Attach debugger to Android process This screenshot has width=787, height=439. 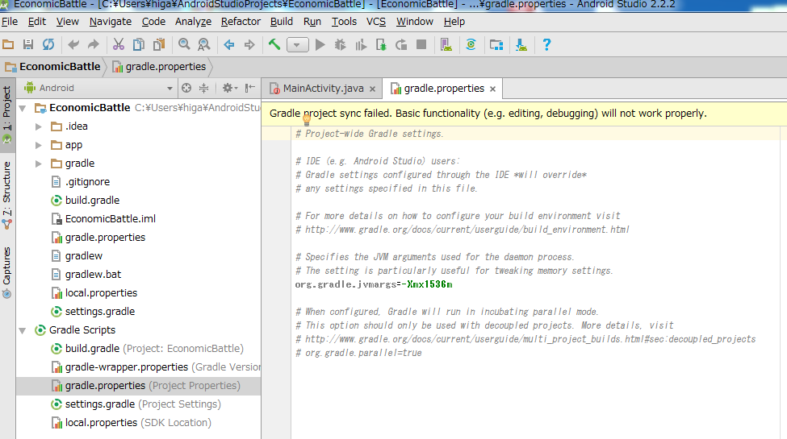pyautogui.click(x=381, y=44)
